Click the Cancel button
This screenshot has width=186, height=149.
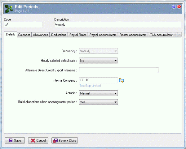pos(38,140)
